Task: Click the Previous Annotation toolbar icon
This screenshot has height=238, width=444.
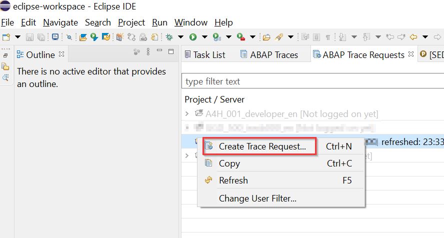Action: pos(366,37)
